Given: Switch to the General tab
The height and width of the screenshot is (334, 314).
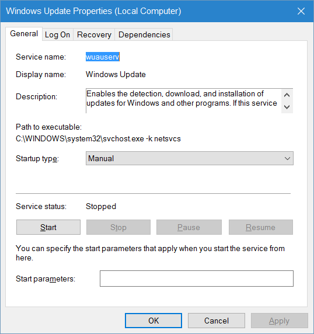Looking at the screenshot, I should point(24,34).
